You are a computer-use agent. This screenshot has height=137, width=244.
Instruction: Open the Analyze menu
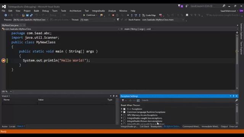click(x=112, y=11)
